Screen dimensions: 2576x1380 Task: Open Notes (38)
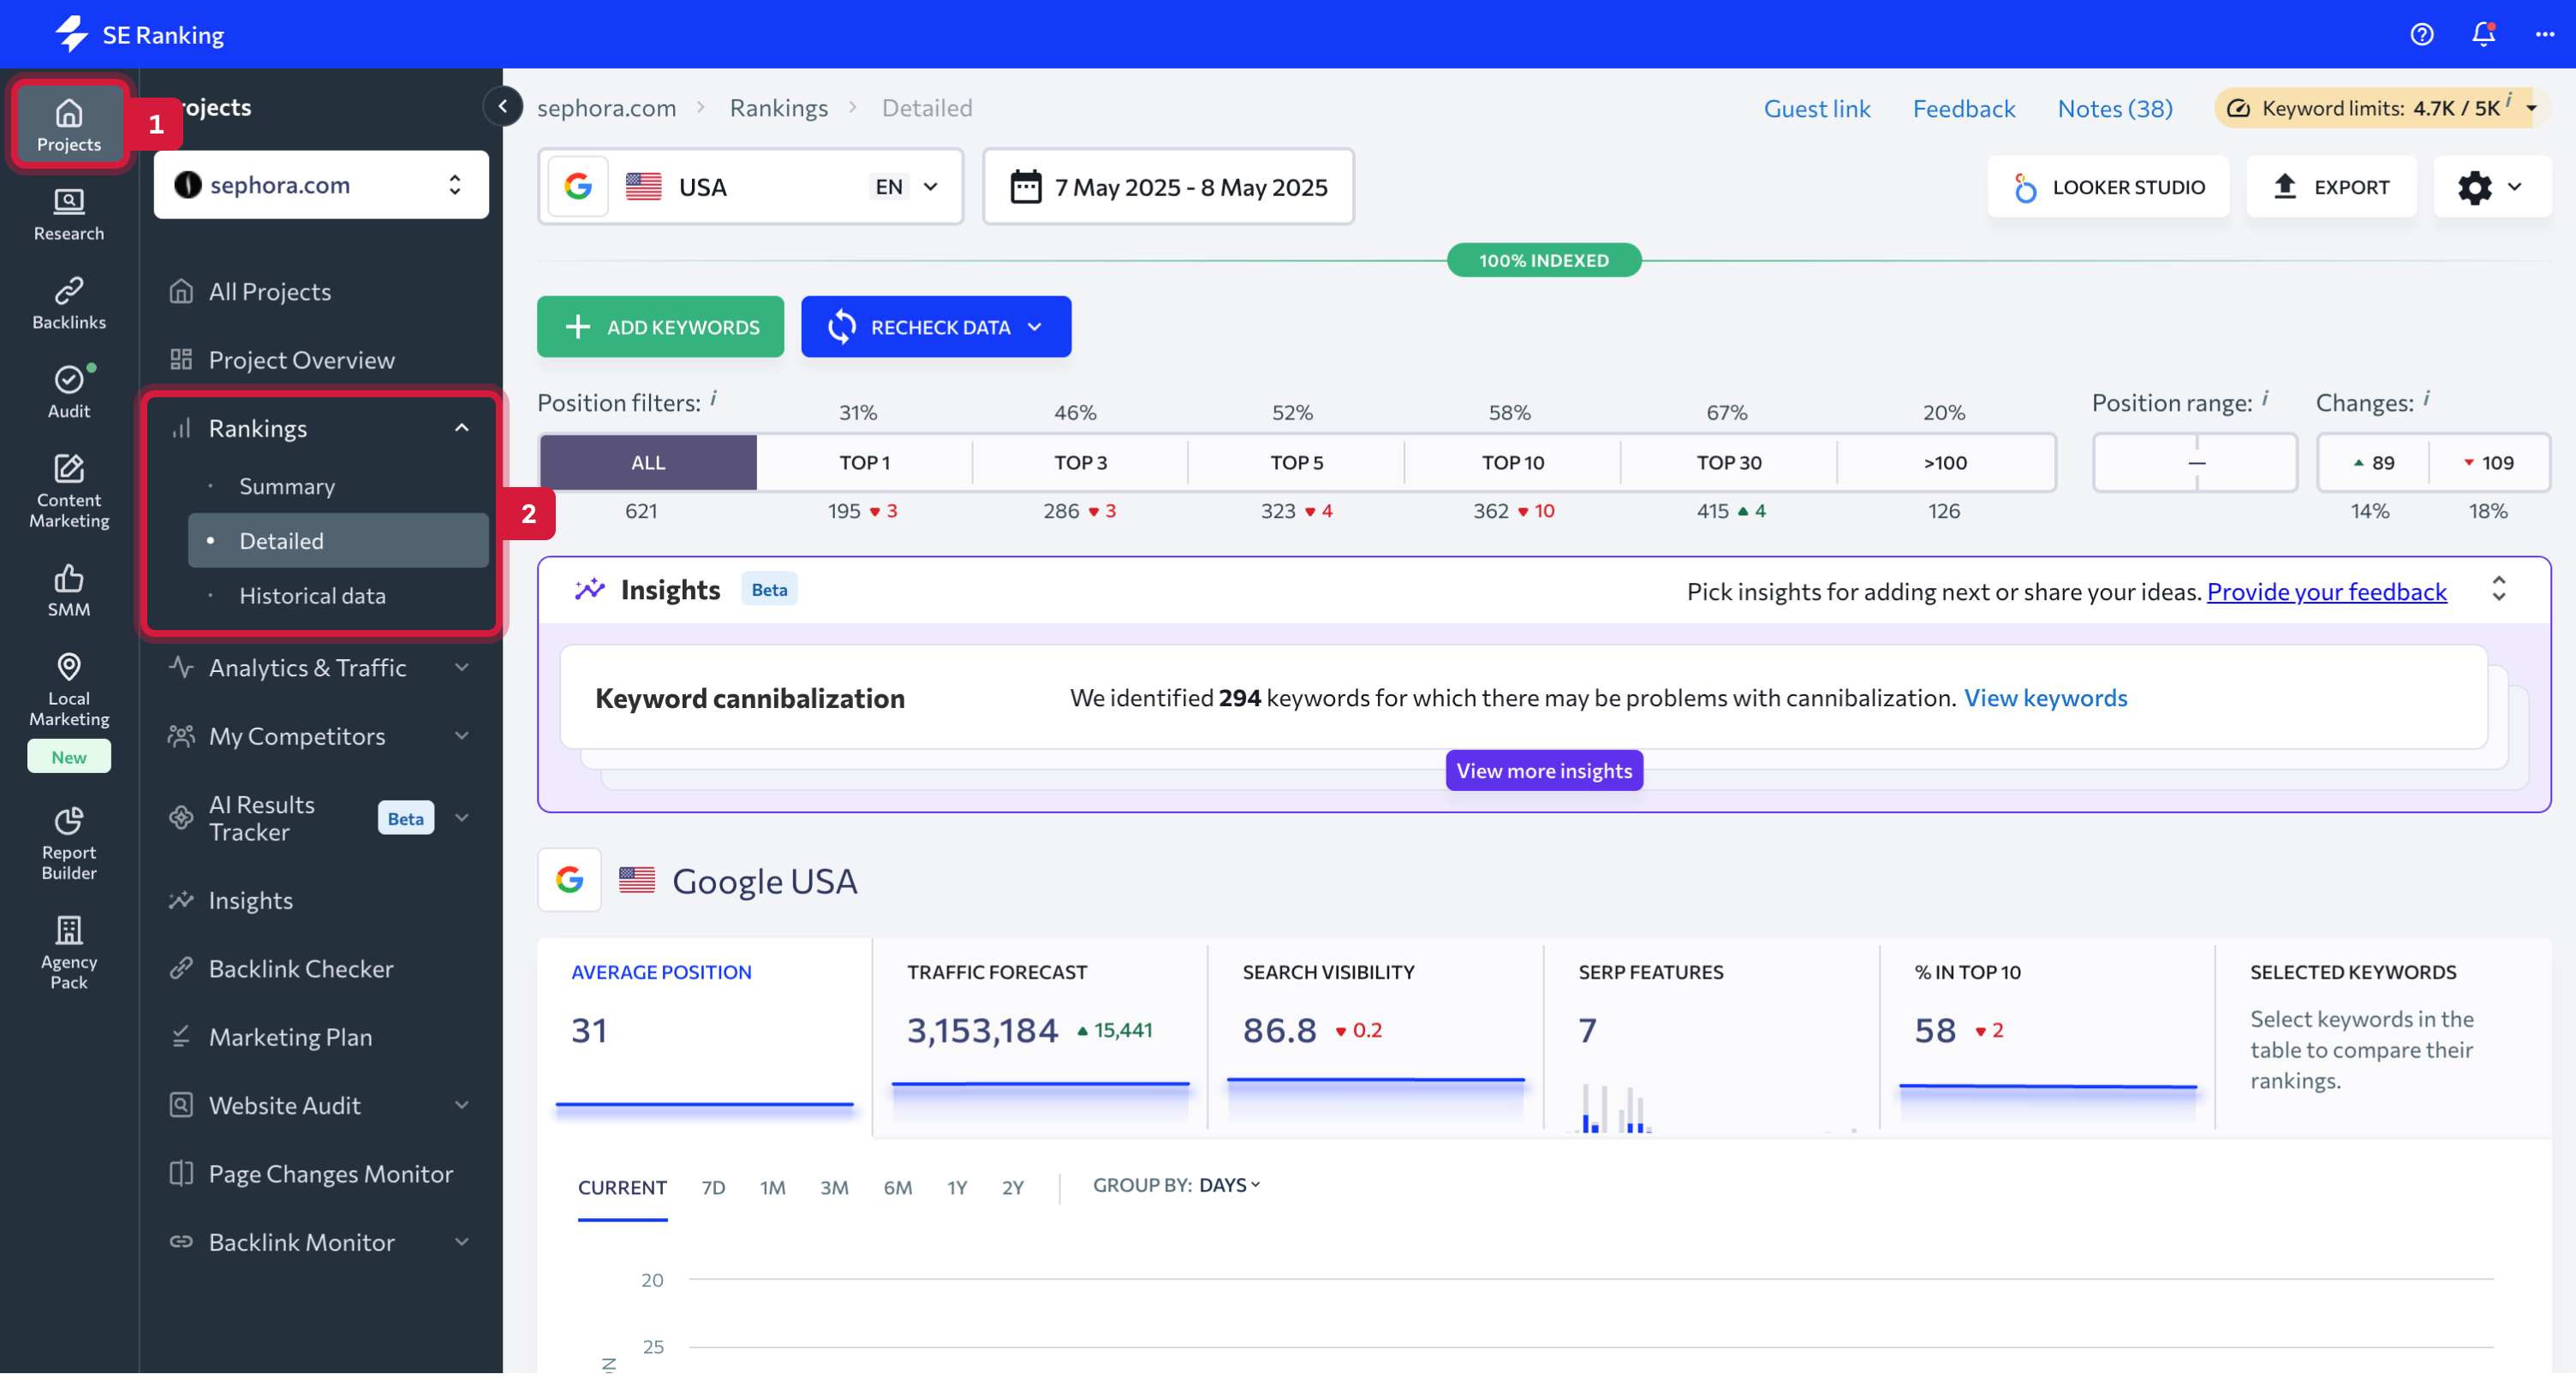point(2114,108)
